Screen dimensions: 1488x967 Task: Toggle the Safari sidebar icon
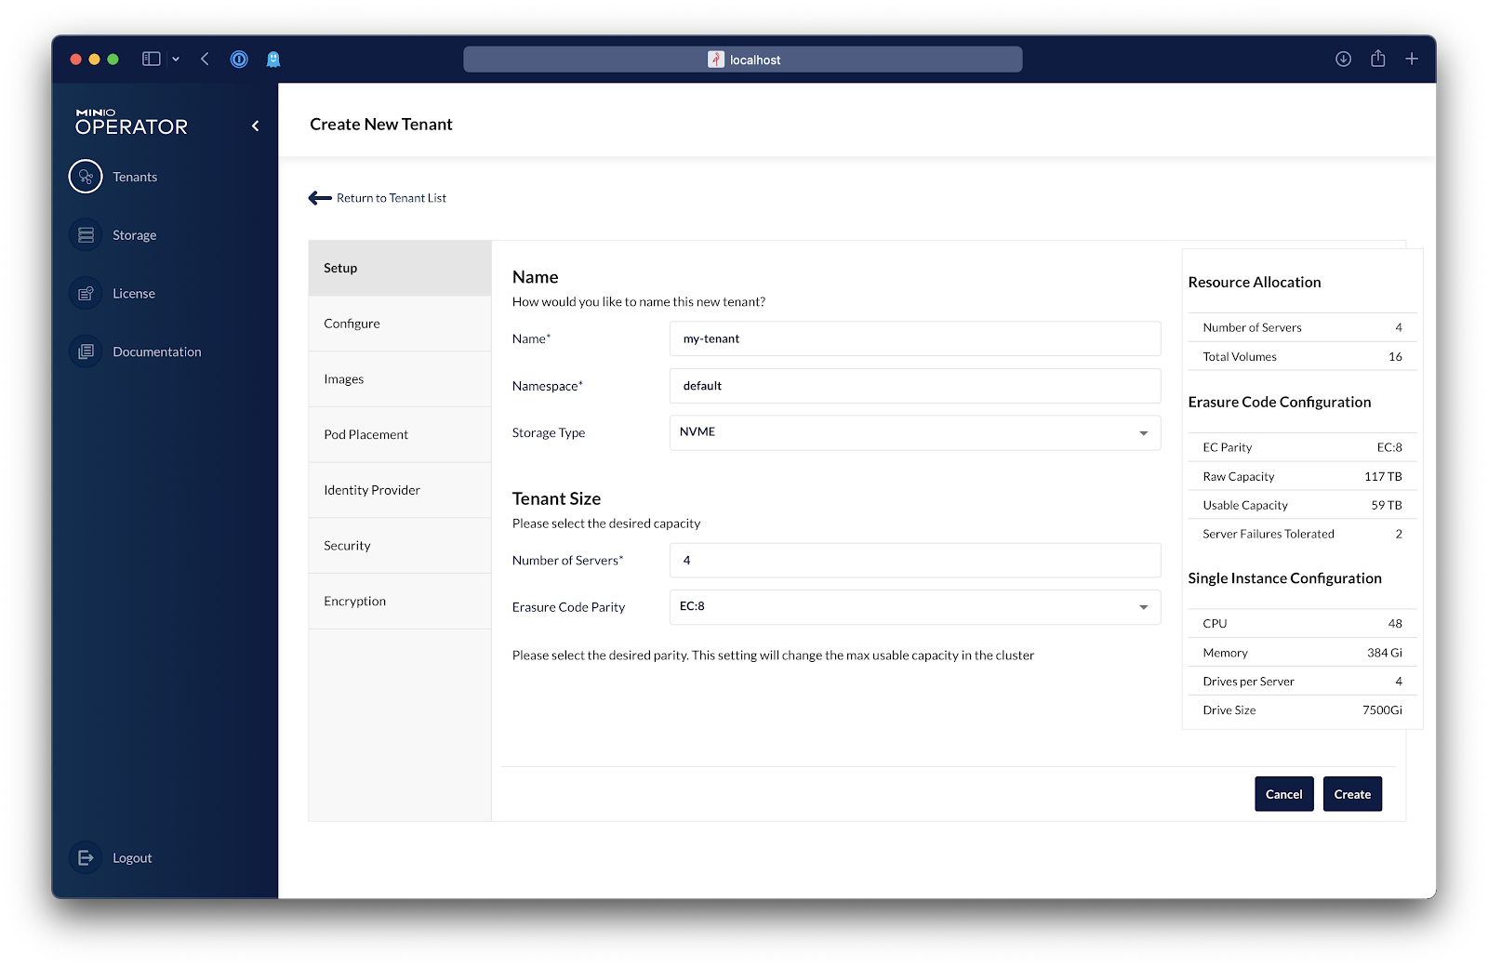coord(149,58)
